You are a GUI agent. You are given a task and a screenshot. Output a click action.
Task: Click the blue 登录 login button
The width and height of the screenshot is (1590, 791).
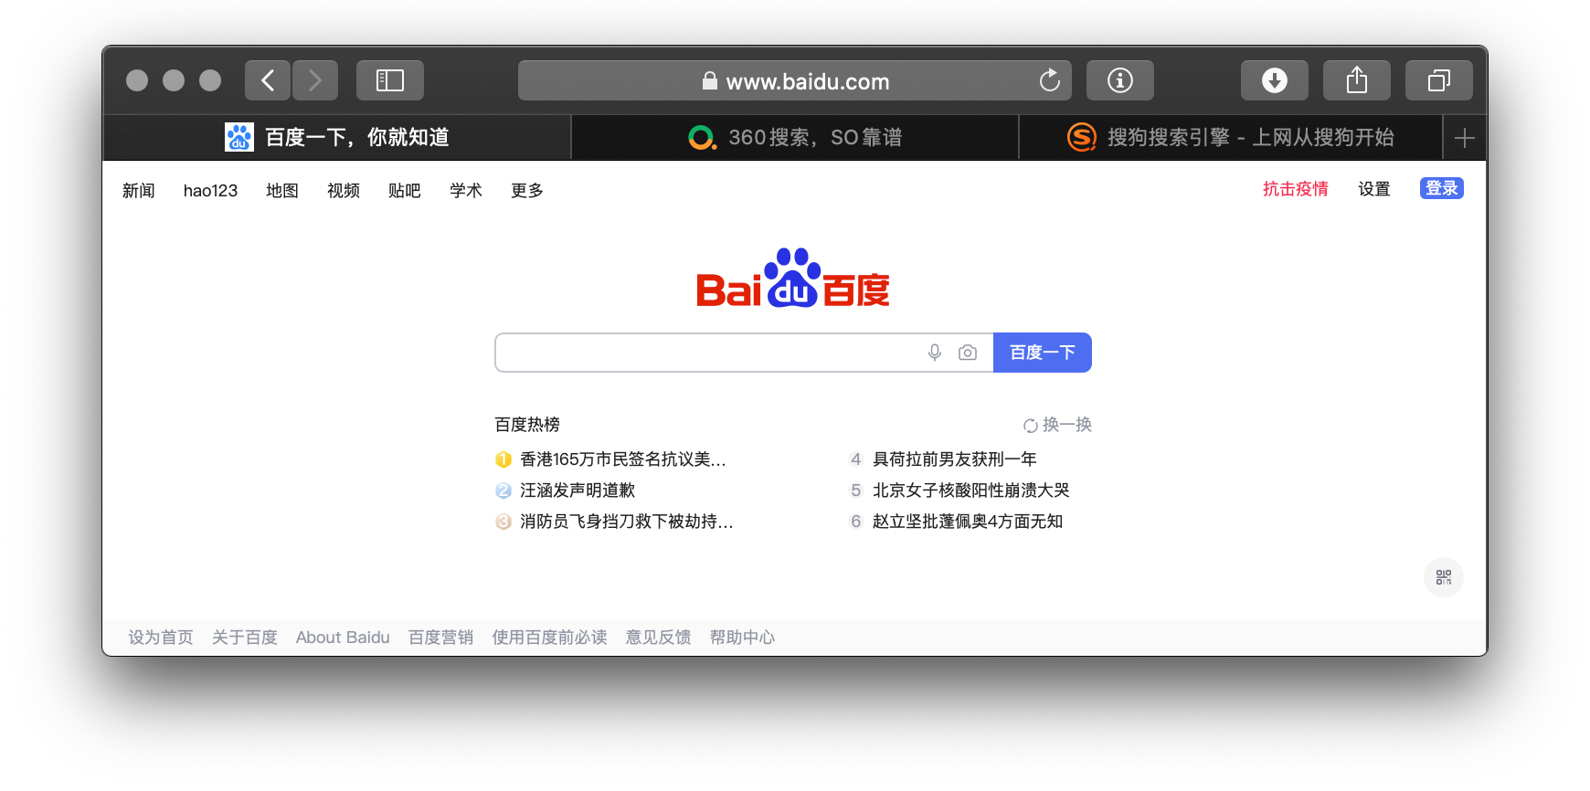tap(1442, 188)
